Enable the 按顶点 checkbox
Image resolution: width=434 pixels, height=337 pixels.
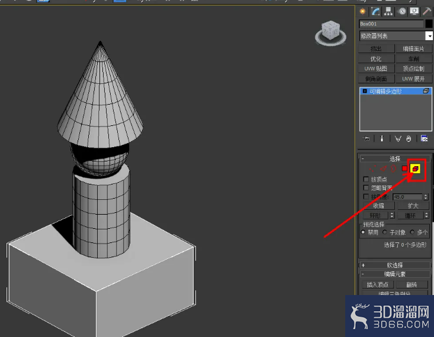(366, 179)
